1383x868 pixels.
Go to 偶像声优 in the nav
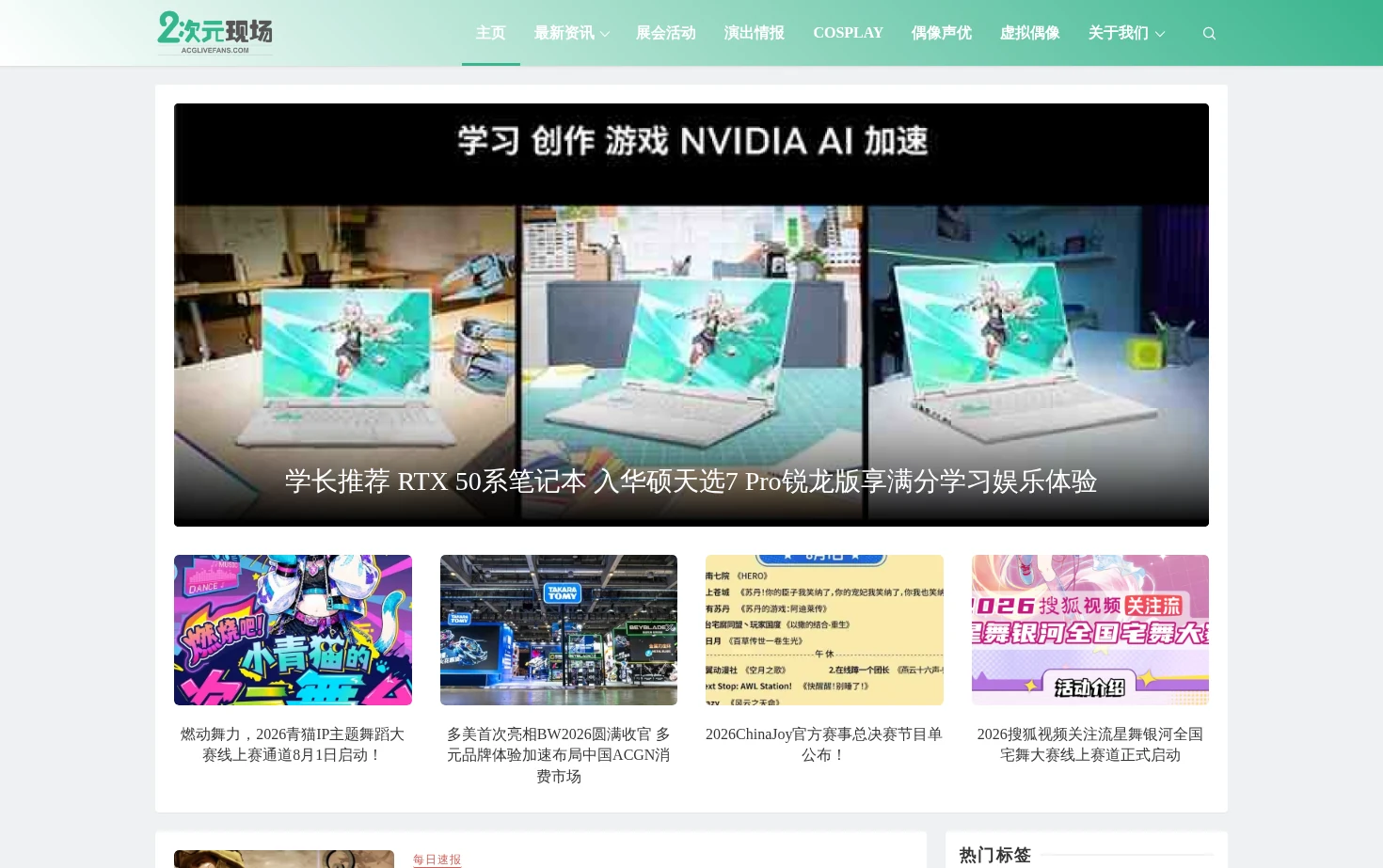pos(942,33)
